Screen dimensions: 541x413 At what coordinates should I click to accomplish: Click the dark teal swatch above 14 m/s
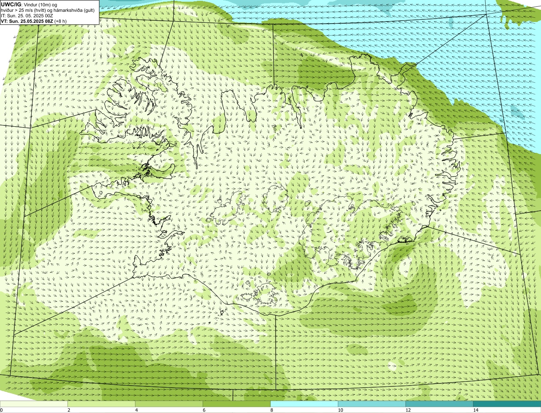coord(507,404)
